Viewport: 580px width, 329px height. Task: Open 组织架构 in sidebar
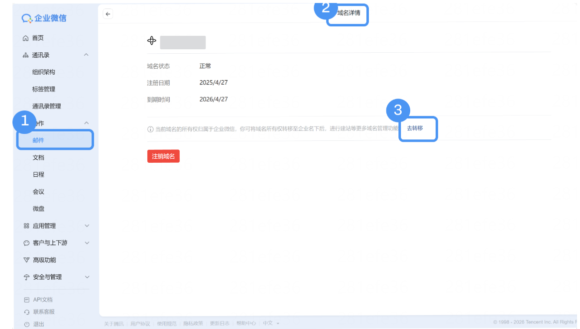coord(44,72)
